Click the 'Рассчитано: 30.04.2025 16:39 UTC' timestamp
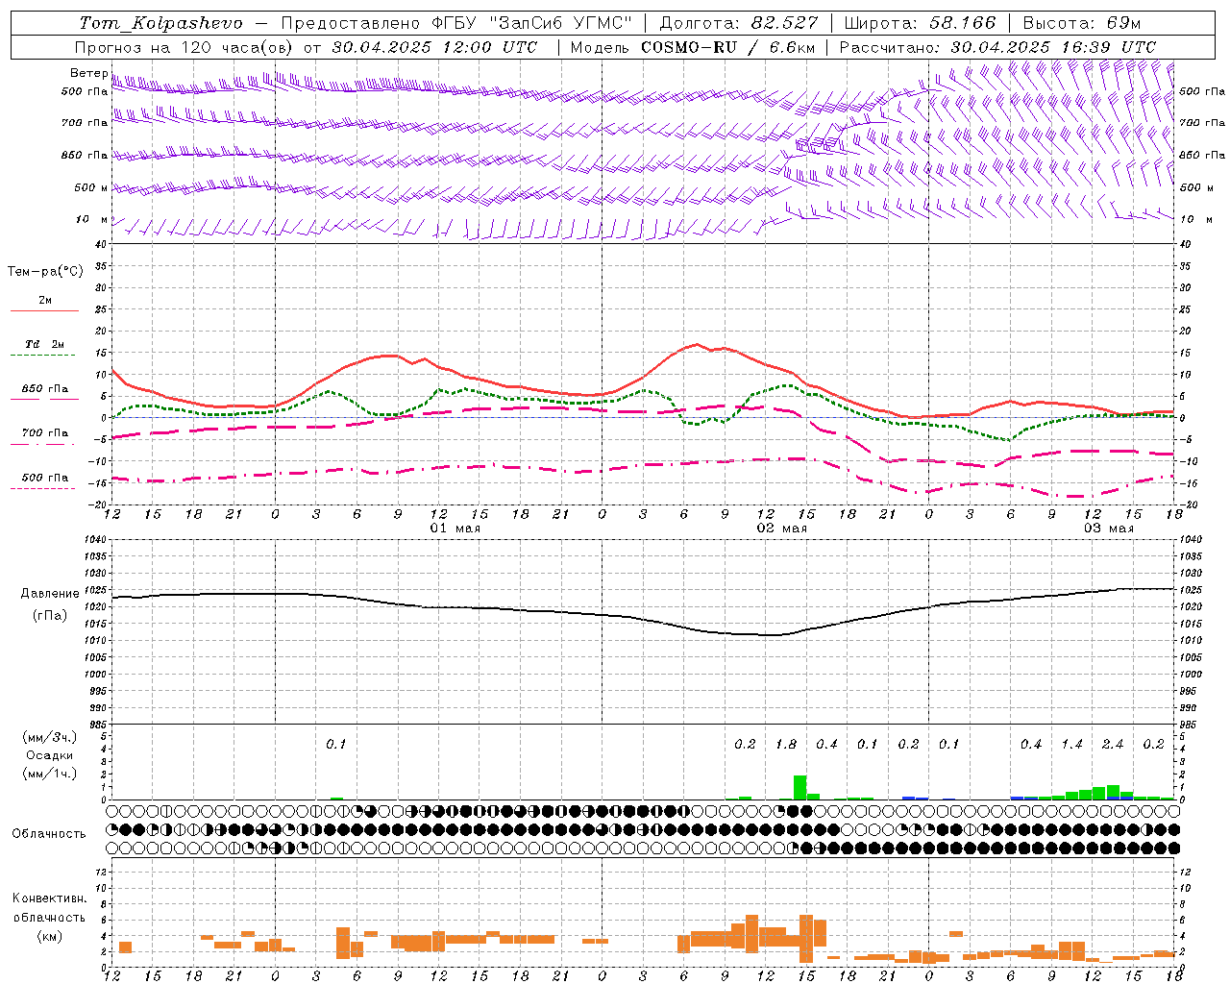The height and width of the screenshot is (984, 1230). point(997,47)
